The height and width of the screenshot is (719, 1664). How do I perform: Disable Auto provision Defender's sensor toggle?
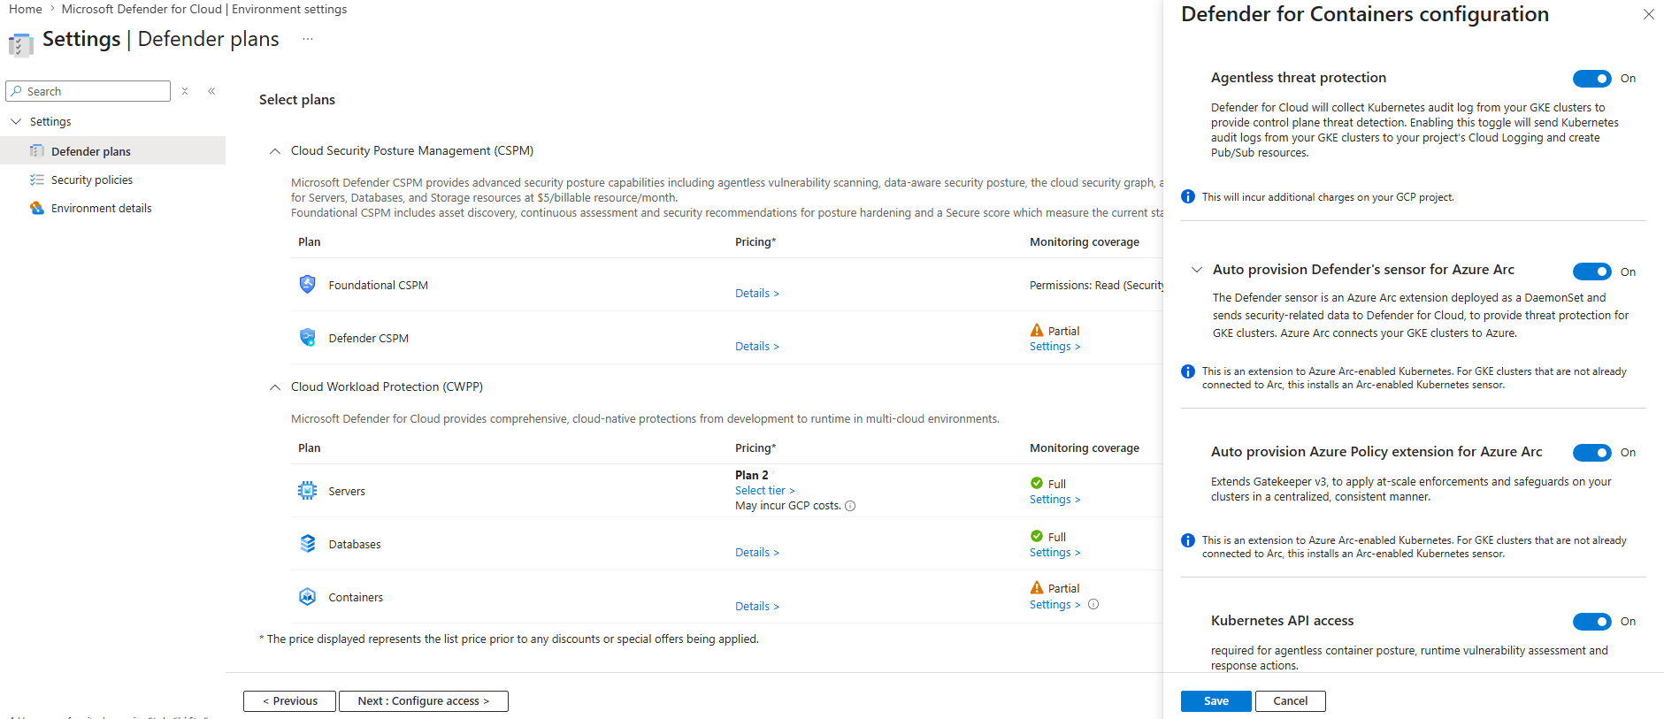[1592, 272]
